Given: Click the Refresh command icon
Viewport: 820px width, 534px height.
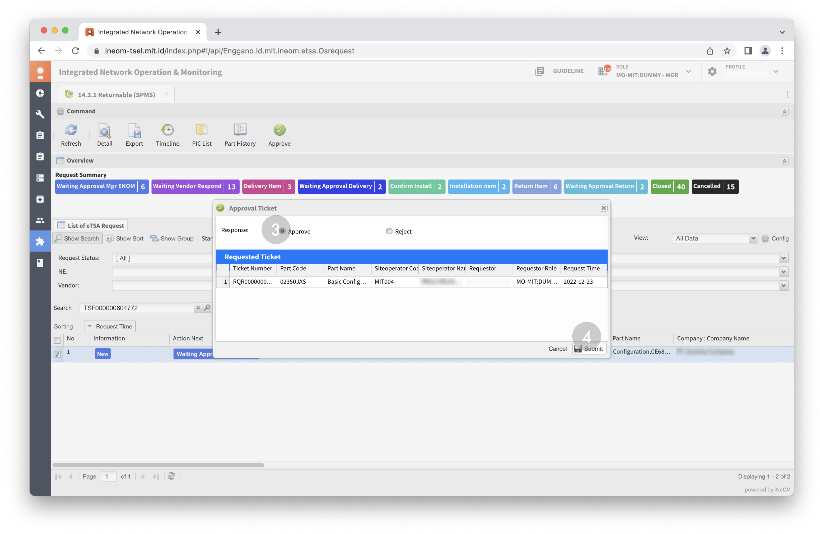Looking at the screenshot, I should pyautogui.click(x=71, y=130).
